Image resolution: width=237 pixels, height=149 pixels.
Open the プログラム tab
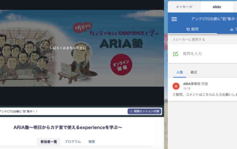(x=73, y=142)
